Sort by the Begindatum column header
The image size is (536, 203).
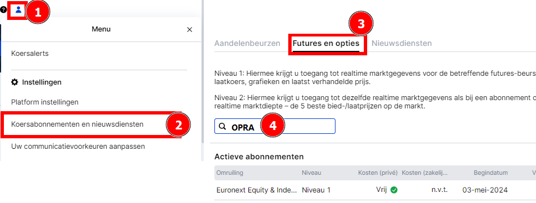pyautogui.click(x=490, y=173)
